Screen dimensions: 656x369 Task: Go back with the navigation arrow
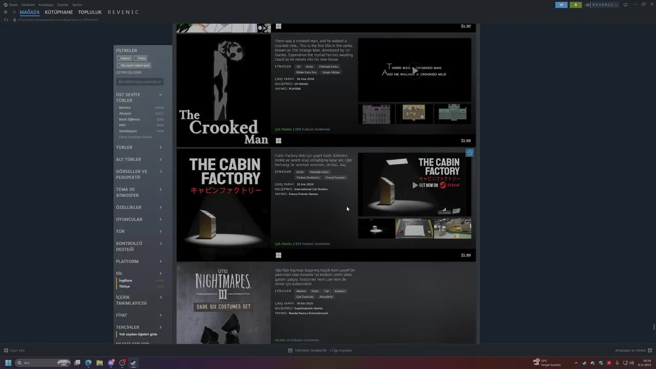point(6,12)
